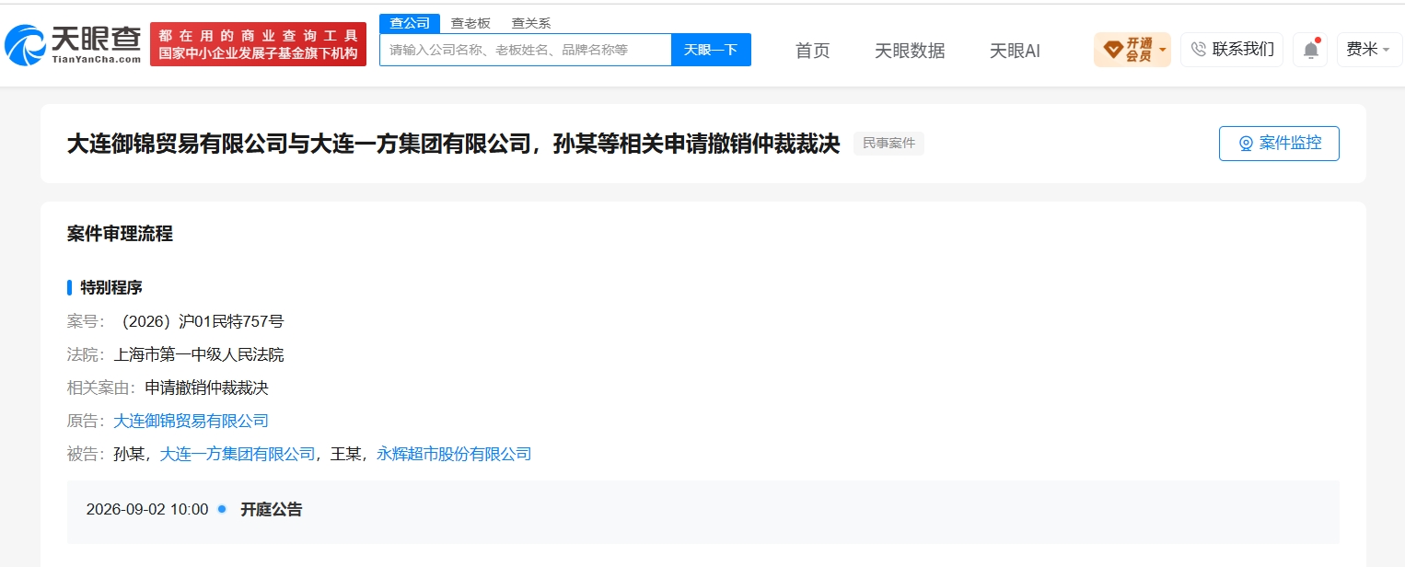Open the red 国家中小企业发展子基金 banner
Screen dimensions: 1405x567
pos(258,44)
